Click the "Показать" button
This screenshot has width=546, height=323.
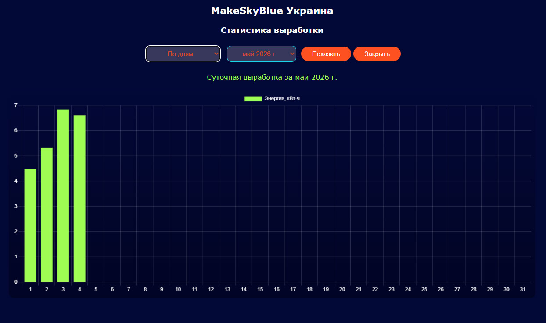326,54
